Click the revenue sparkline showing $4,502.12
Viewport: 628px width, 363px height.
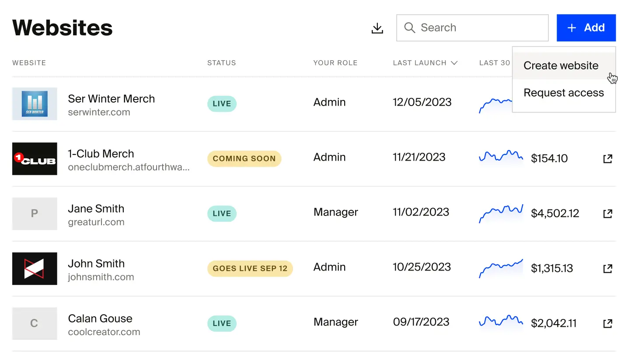pos(501,213)
